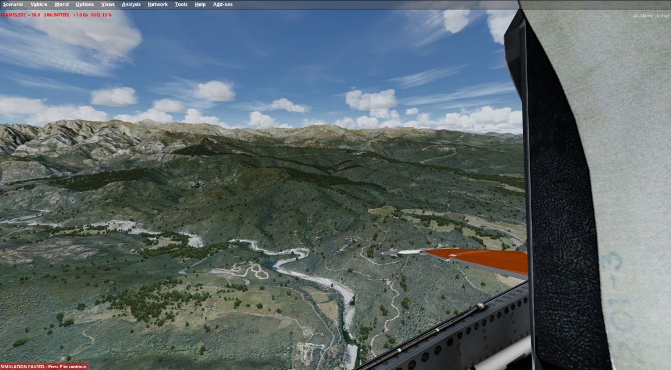The image size is (671, 370).
Task: Open the Network menu
Action: [157, 4]
